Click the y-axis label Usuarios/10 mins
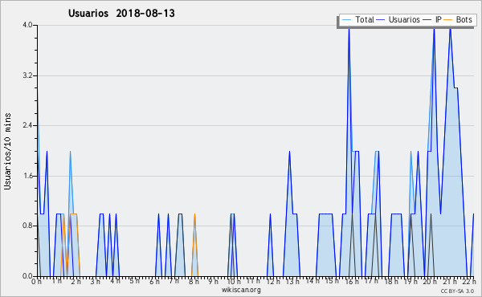482x297 pixels. point(7,152)
